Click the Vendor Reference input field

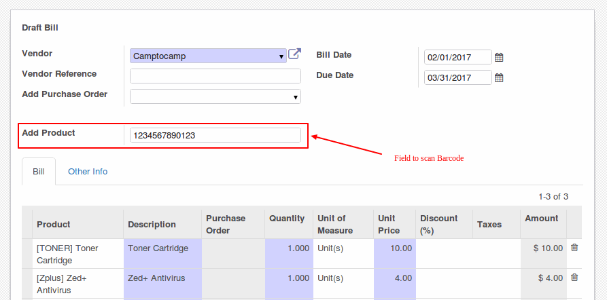(x=215, y=76)
